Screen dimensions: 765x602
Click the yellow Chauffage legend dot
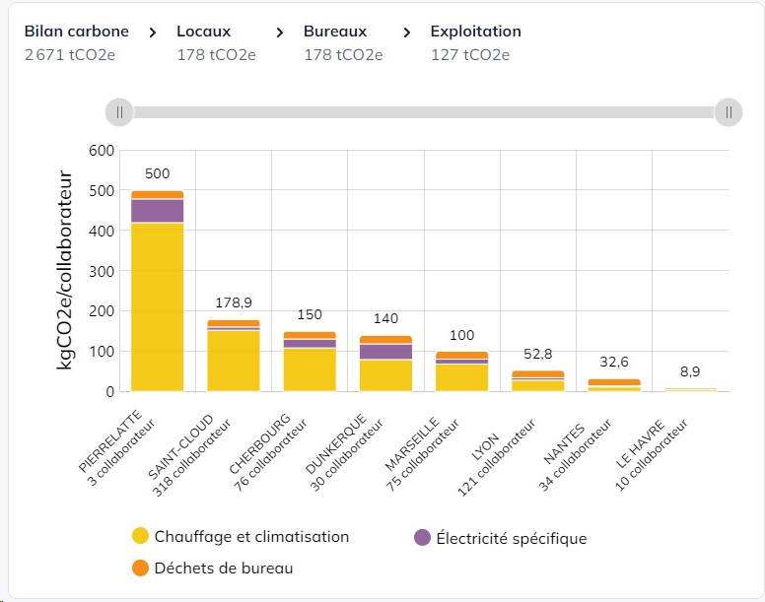coord(141,536)
